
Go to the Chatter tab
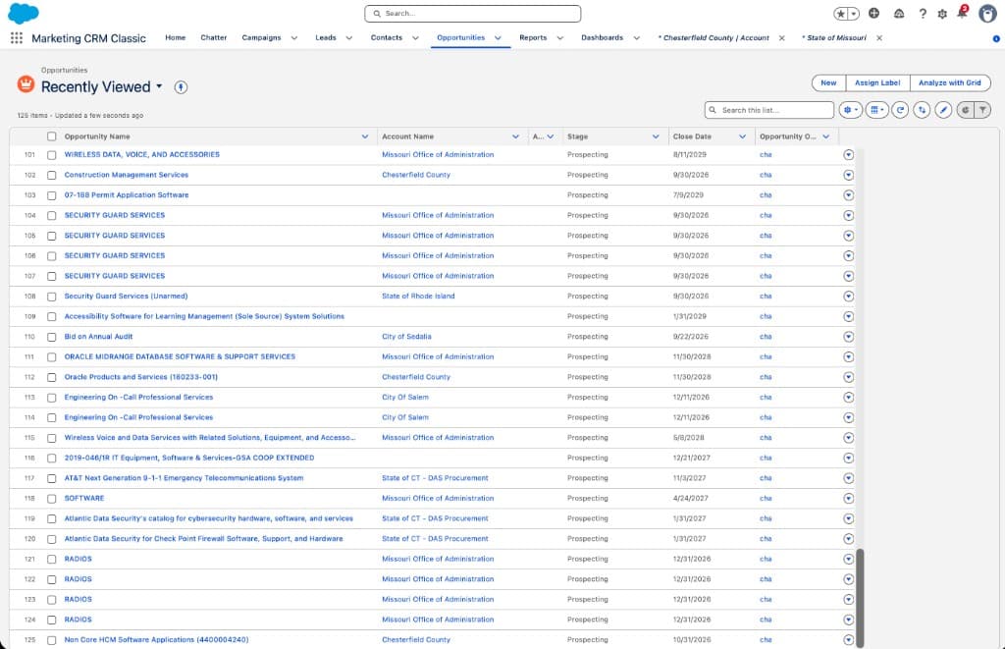213,38
